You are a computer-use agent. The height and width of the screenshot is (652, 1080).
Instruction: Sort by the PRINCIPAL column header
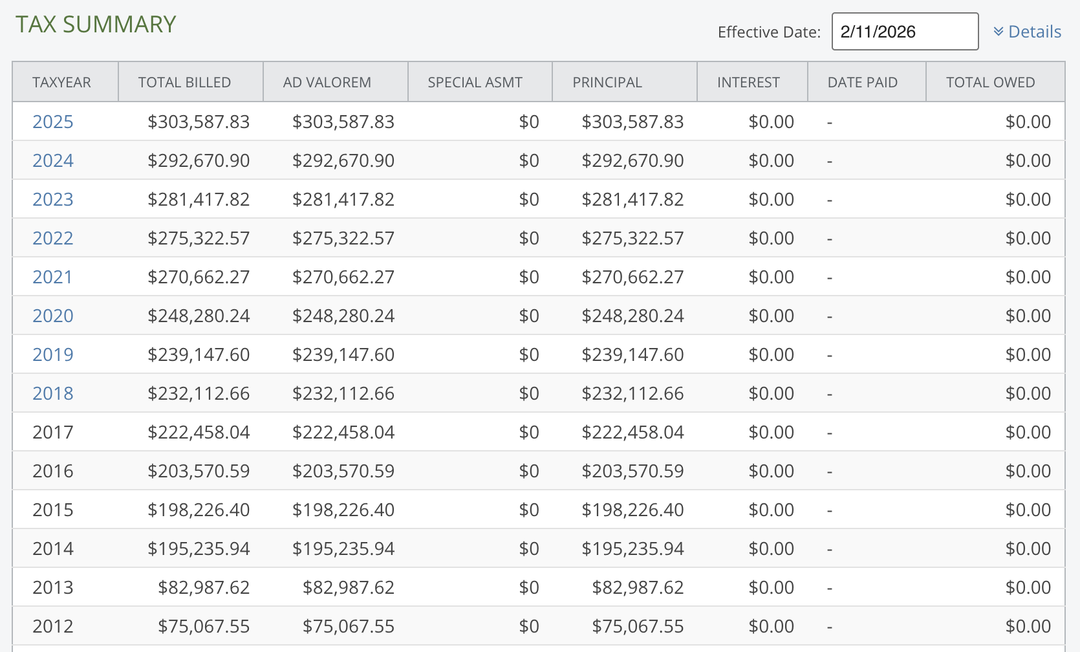(607, 81)
